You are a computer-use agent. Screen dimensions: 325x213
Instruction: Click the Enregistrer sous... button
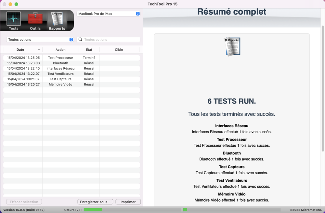[95, 202]
